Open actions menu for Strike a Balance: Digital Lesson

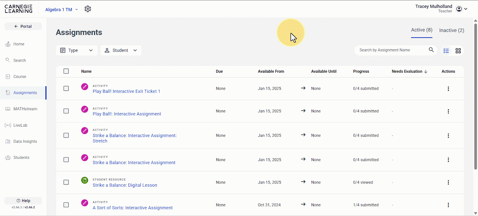[448, 182]
